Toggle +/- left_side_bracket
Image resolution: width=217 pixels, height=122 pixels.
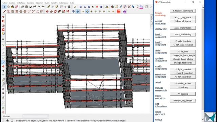[x=183, y=45]
